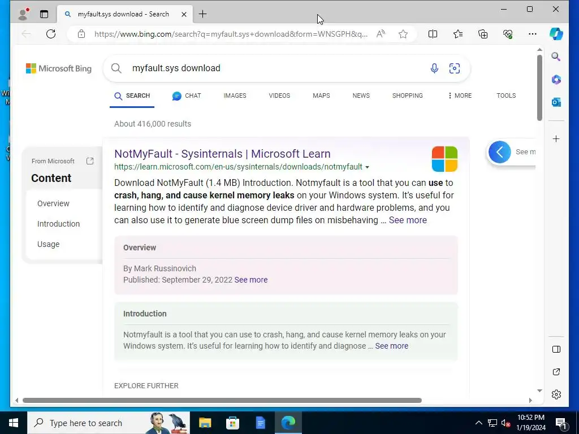
Task: Open Collections panel
Action: point(483,34)
